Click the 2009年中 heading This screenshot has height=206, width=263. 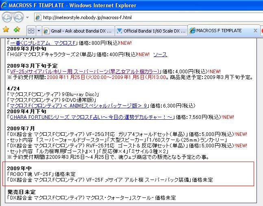19,168
